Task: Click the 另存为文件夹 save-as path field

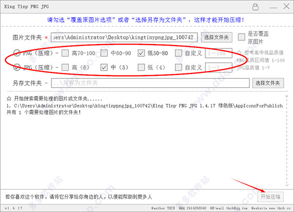Action: pos(150,83)
